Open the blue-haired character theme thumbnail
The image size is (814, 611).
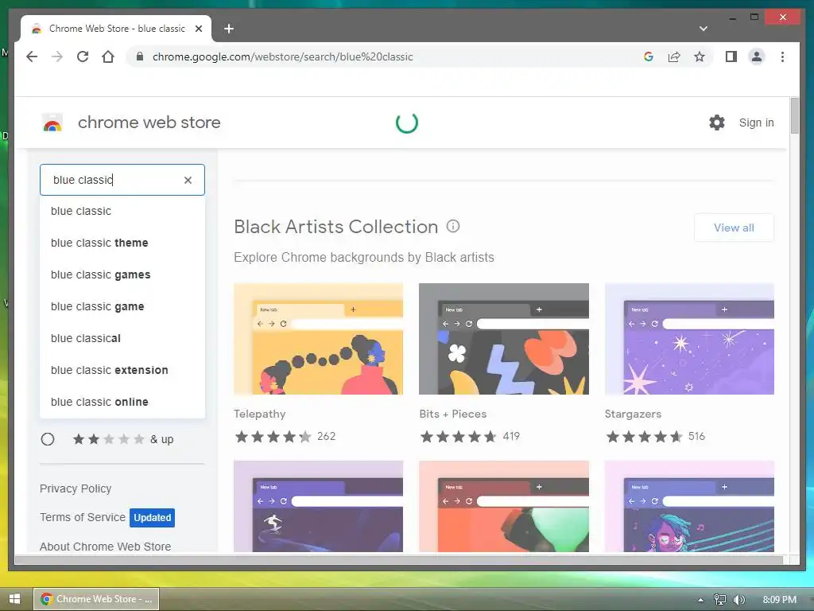(x=689, y=506)
